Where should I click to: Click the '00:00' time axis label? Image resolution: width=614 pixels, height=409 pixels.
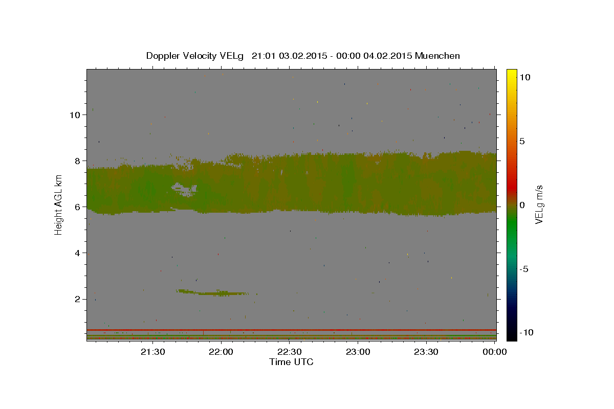(x=495, y=352)
